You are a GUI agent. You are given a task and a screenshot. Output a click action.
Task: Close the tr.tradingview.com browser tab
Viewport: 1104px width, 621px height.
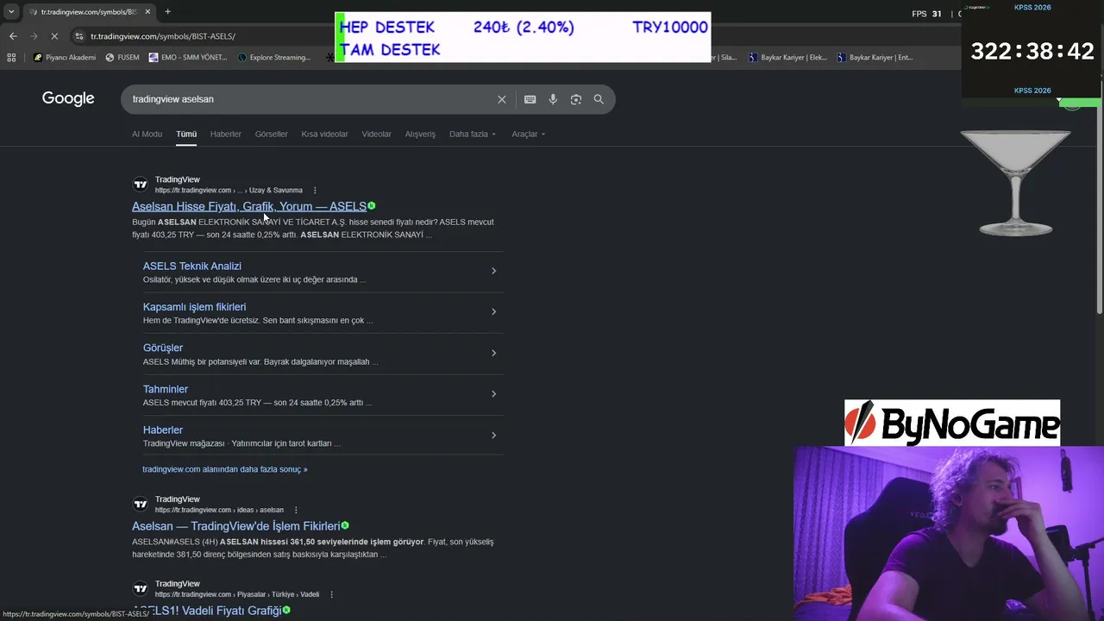[147, 12]
